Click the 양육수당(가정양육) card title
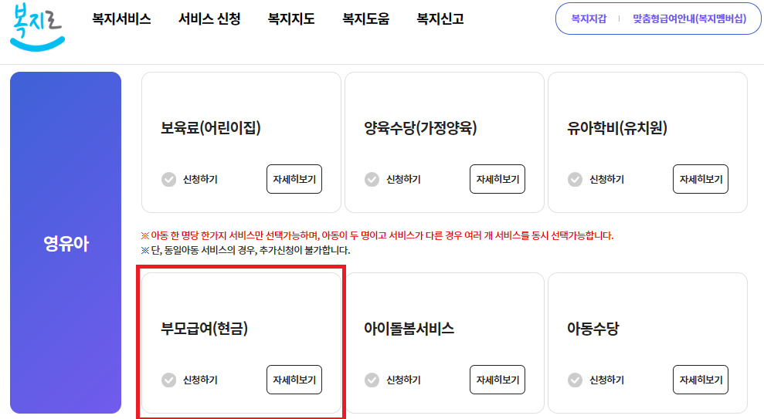The image size is (764, 419). point(420,128)
